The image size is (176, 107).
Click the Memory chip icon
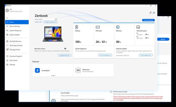118,27
